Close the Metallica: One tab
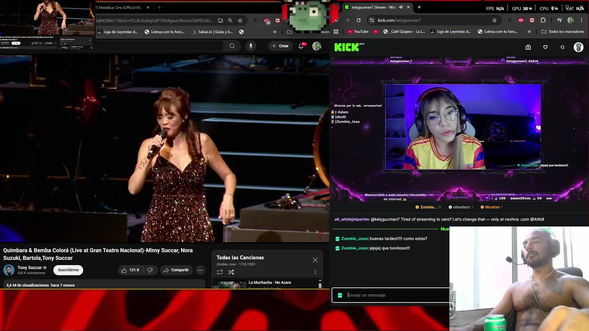 [148, 7]
